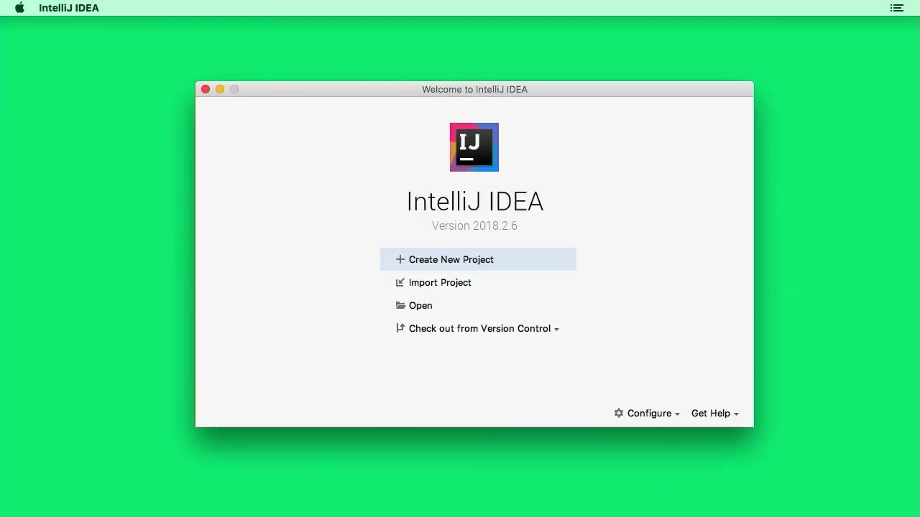Choose the Import Project text link

[x=440, y=282]
